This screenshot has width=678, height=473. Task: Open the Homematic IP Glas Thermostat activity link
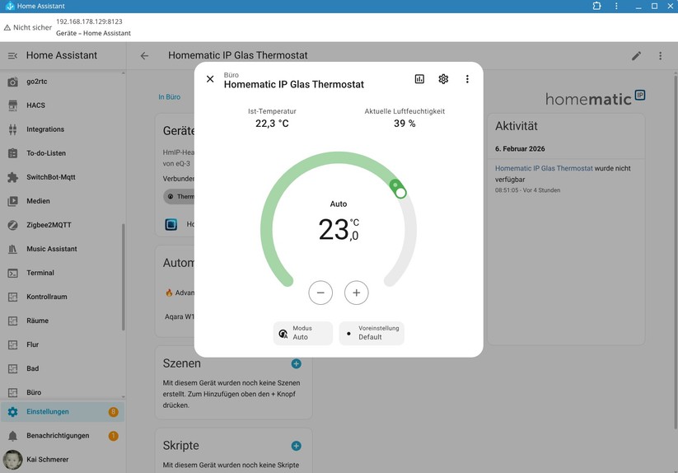pyautogui.click(x=544, y=168)
